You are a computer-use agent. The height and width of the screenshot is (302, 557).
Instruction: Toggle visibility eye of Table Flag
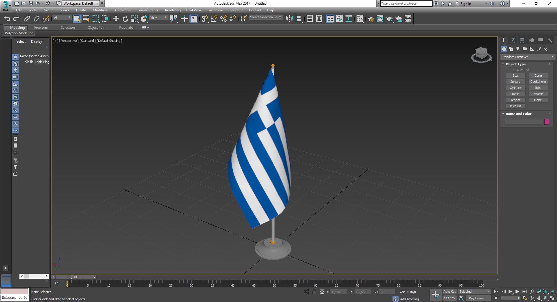[x=27, y=62]
